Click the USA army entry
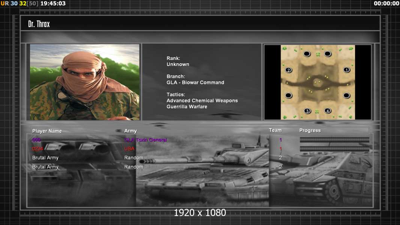 (129, 148)
